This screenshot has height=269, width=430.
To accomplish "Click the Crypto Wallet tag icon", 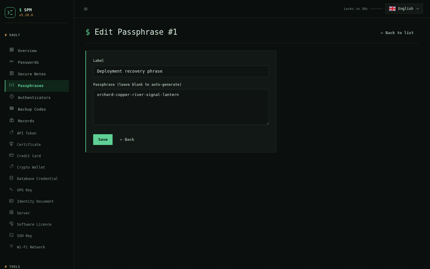I will pos(11,166).
